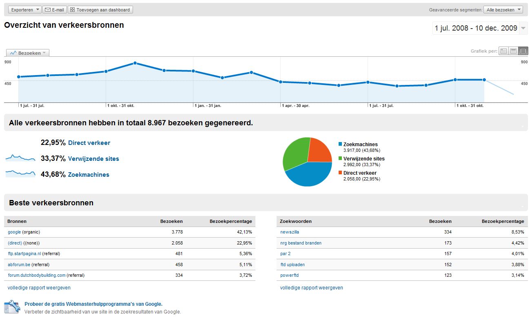Click the E-mail button
The height and width of the screenshot is (318, 532).
pyautogui.click(x=55, y=10)
